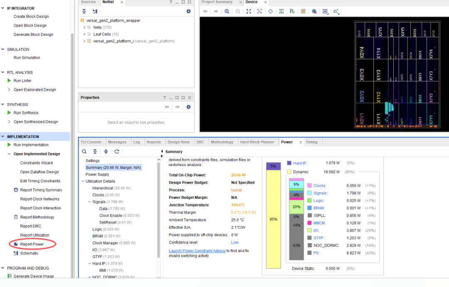
Task: Collapse Utilization Details in the Power tree
Action: coord(83,182)
